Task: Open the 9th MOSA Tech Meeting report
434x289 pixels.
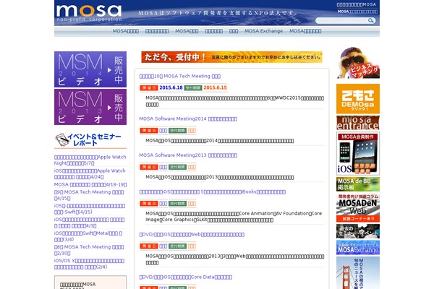Action: coord(89,195)
